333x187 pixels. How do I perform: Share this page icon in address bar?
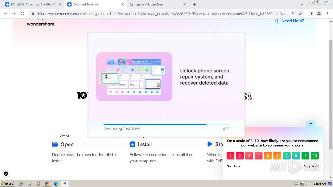pos(292,14)
